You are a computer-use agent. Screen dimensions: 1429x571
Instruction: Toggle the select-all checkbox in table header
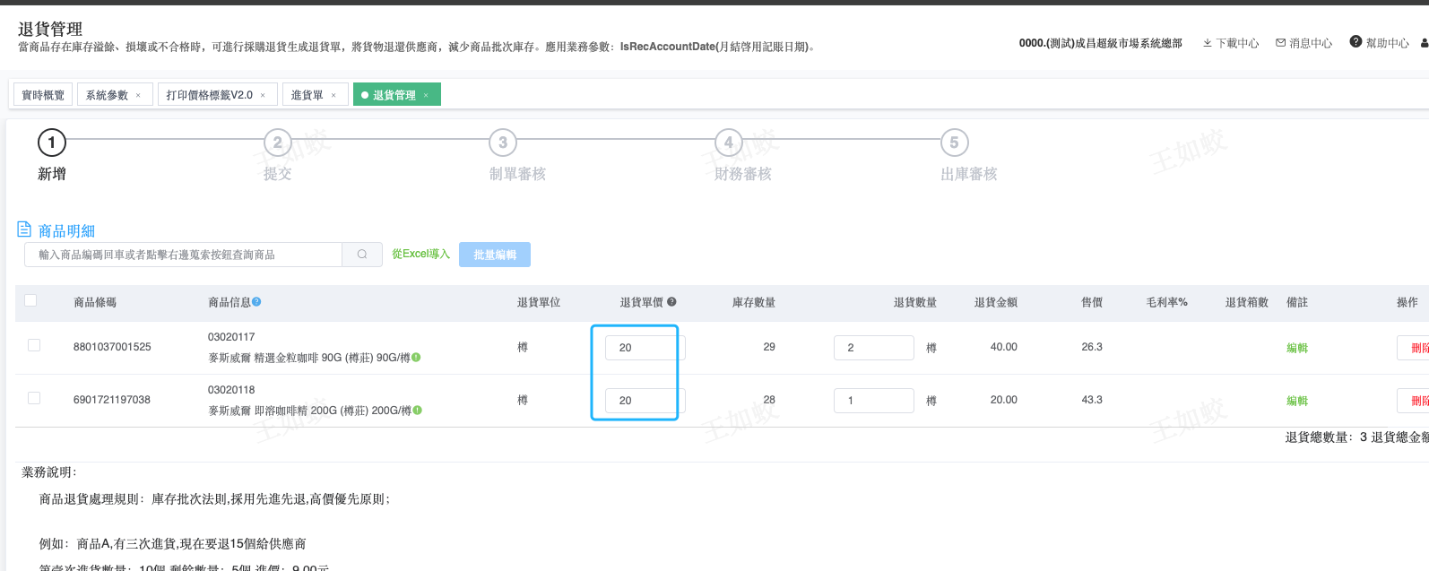[30, 301]
